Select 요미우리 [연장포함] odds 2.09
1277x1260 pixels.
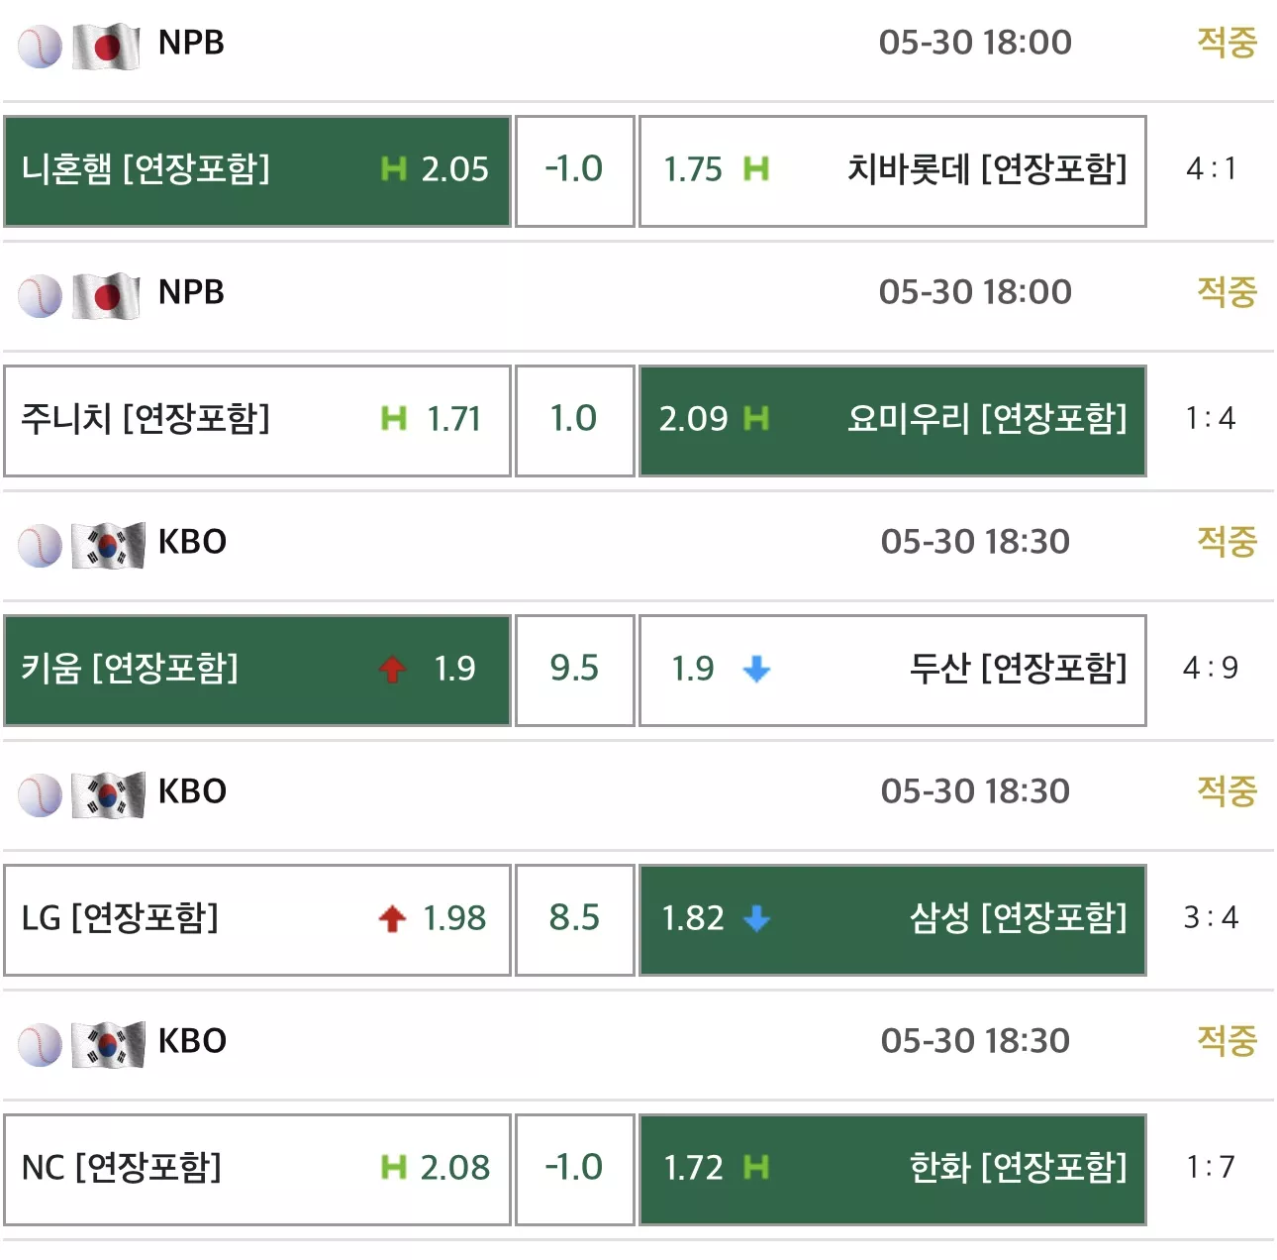pyautogui.click(x=893, y=421)
